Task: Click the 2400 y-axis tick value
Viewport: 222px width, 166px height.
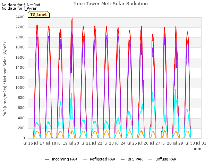Action: pos(20,17)
